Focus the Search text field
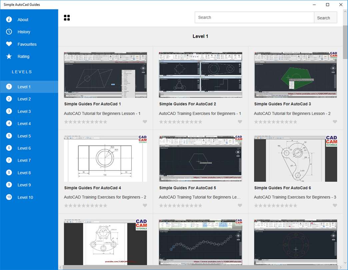This screenshot has width=348, height=270. click(254, 18)
